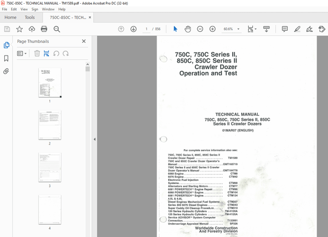Screen dimensions: 328x237
Task: Open the Help menu
Action: tap(62, 9)
